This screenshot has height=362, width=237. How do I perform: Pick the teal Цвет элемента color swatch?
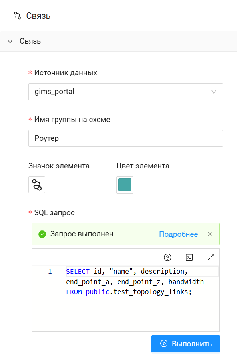click(x=125, y=185)
